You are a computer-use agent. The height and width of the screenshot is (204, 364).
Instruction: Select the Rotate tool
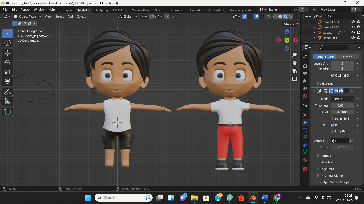tap(7, 63)
